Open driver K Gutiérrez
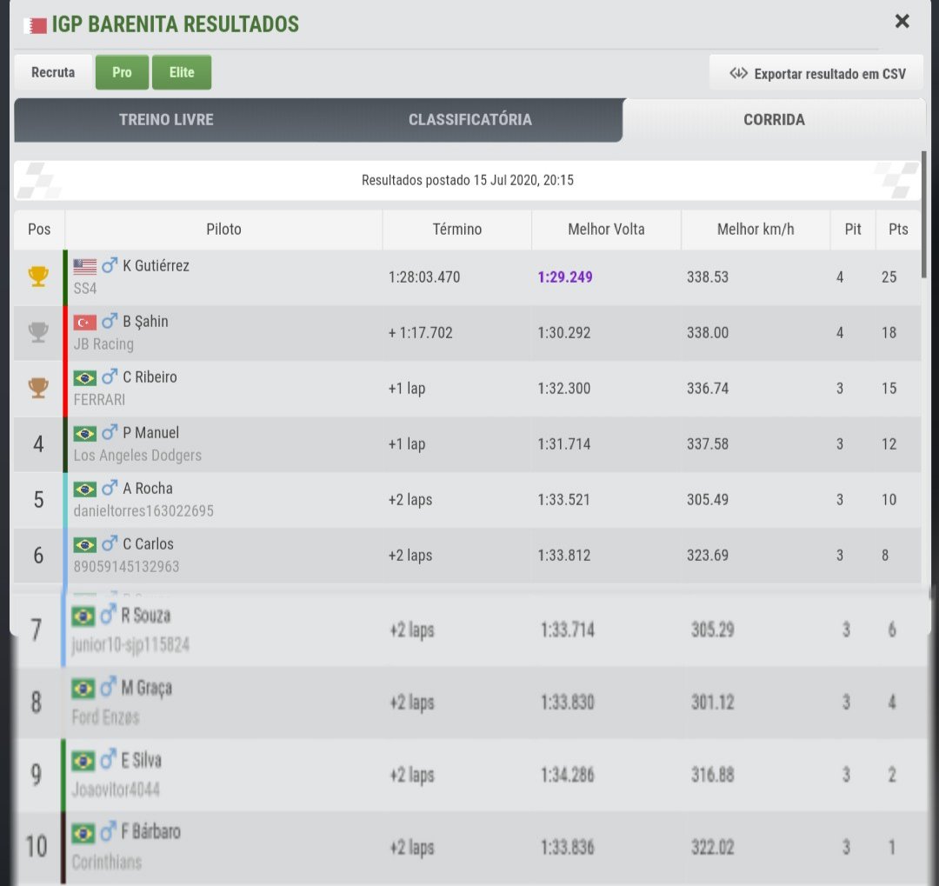 coord(156,266)
